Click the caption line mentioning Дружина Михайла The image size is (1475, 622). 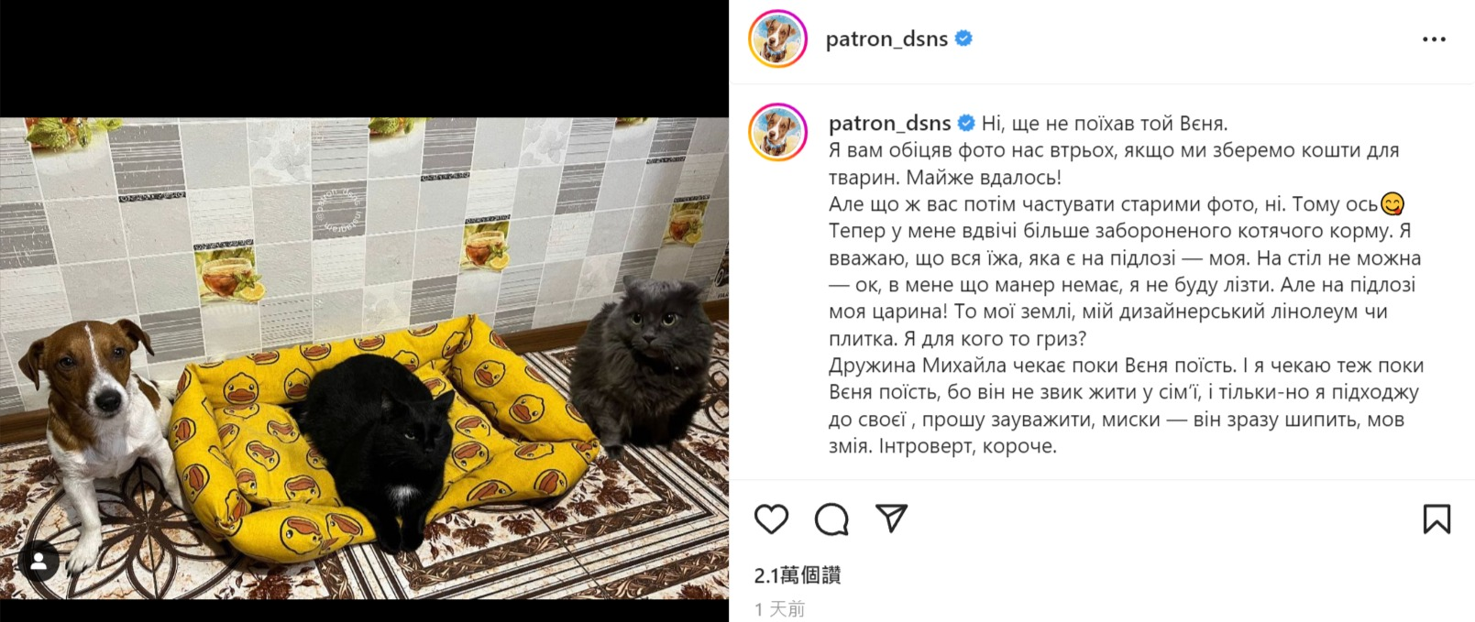[1127, 366]
